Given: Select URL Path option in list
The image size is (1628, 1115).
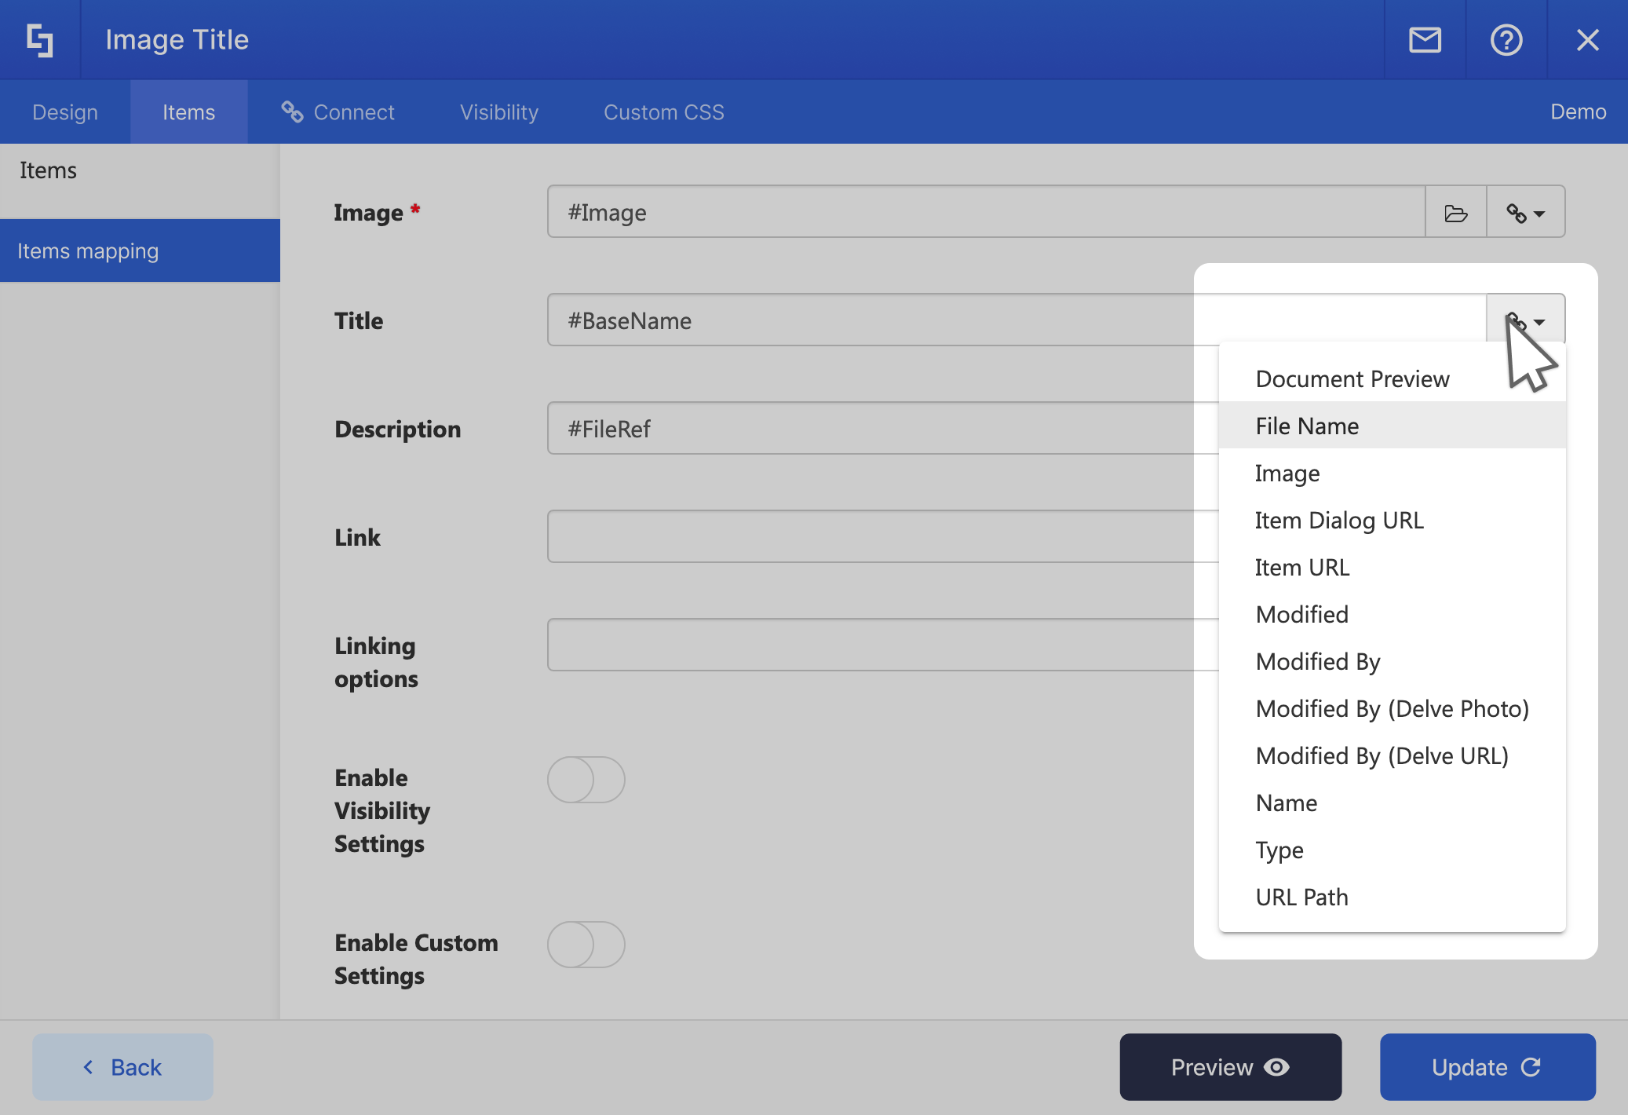Looking at the screenshot, I should (1301, 897).
